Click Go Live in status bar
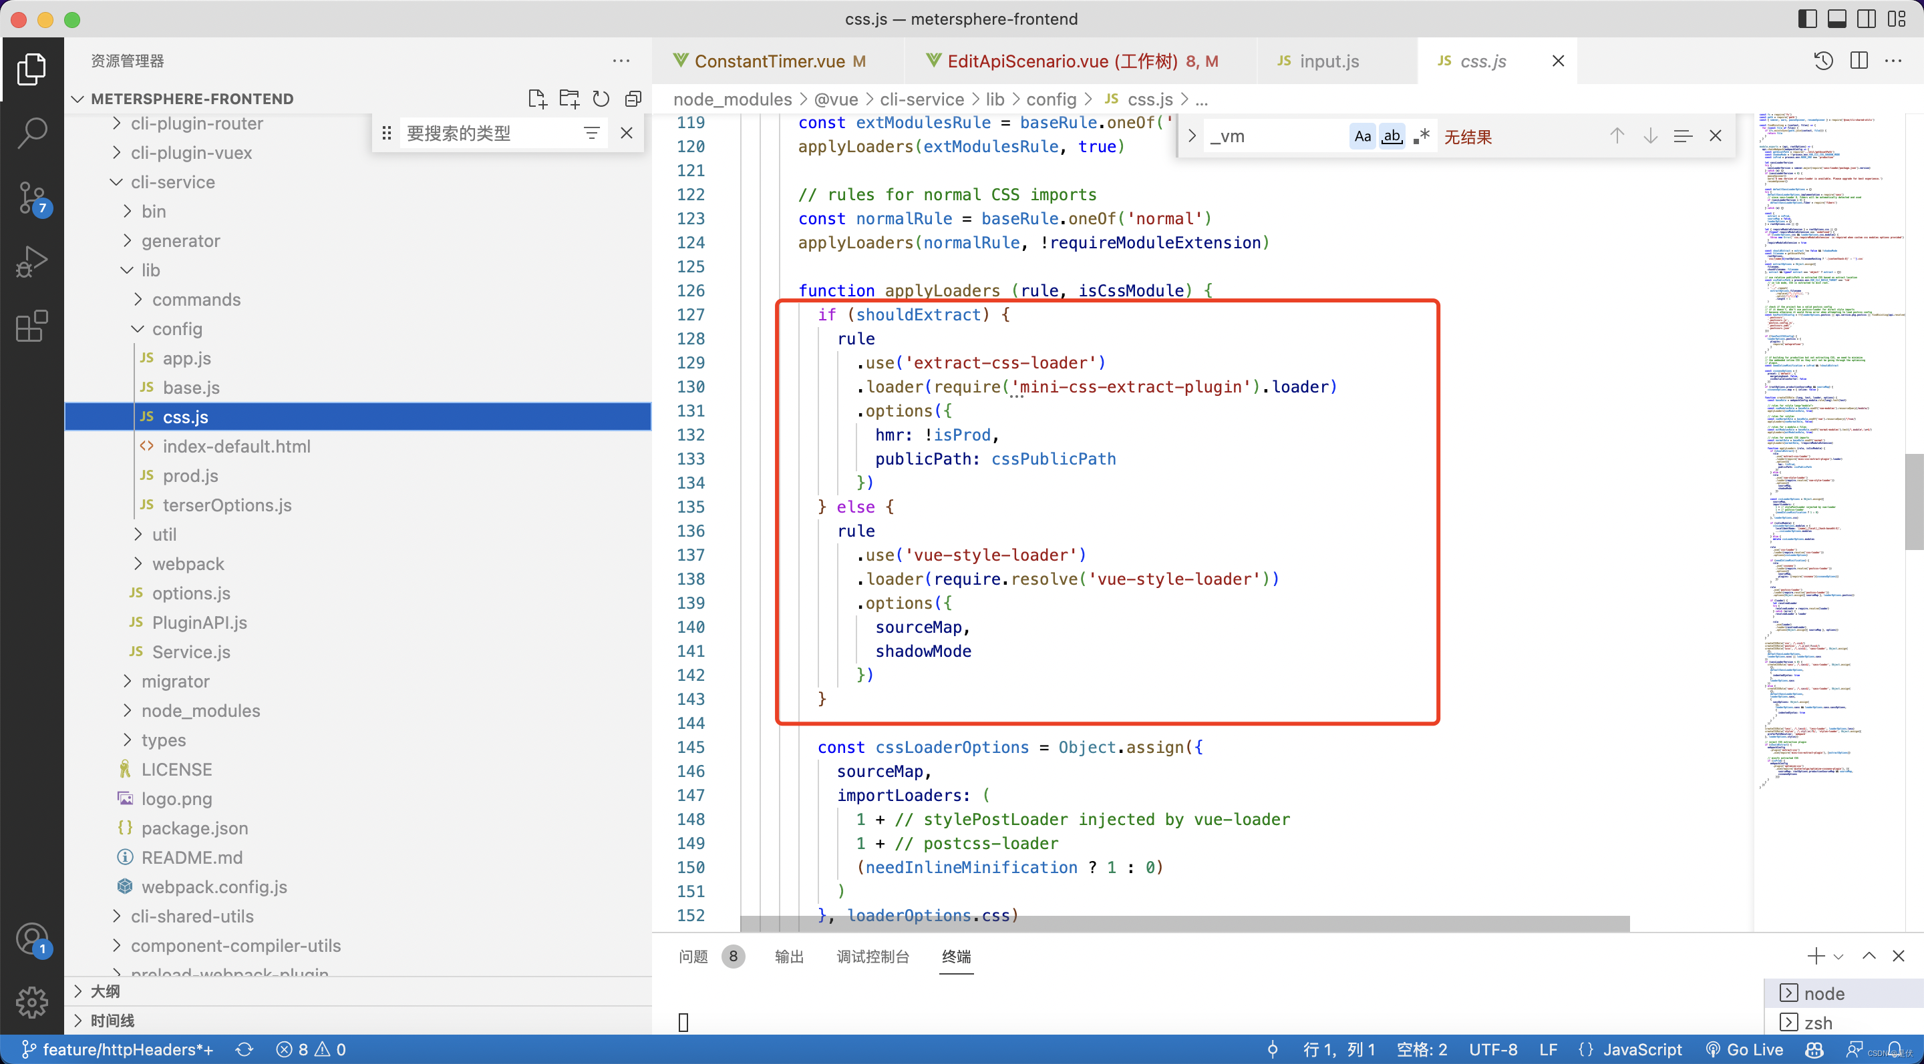The height and width of the screenshot is (1064, 1924). (1746, 1049)
